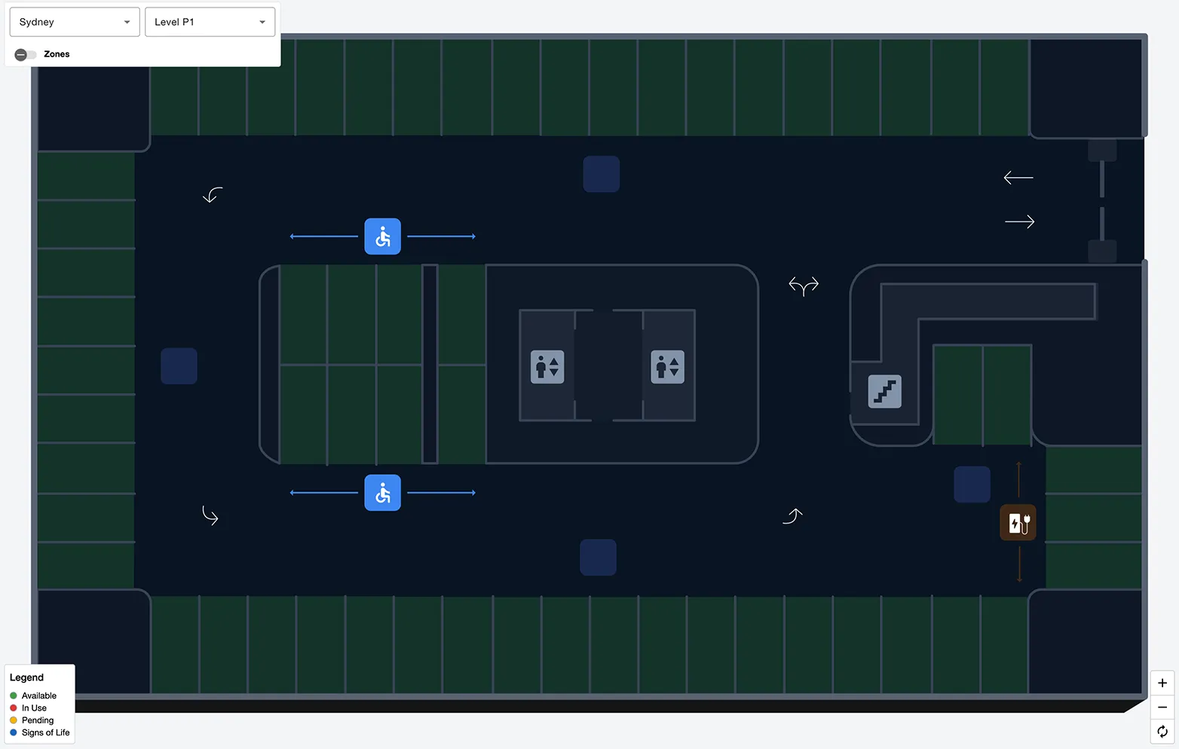Click the Available legend label
The width and height of the screenshot is (1179, 749).
coord(39,695)
